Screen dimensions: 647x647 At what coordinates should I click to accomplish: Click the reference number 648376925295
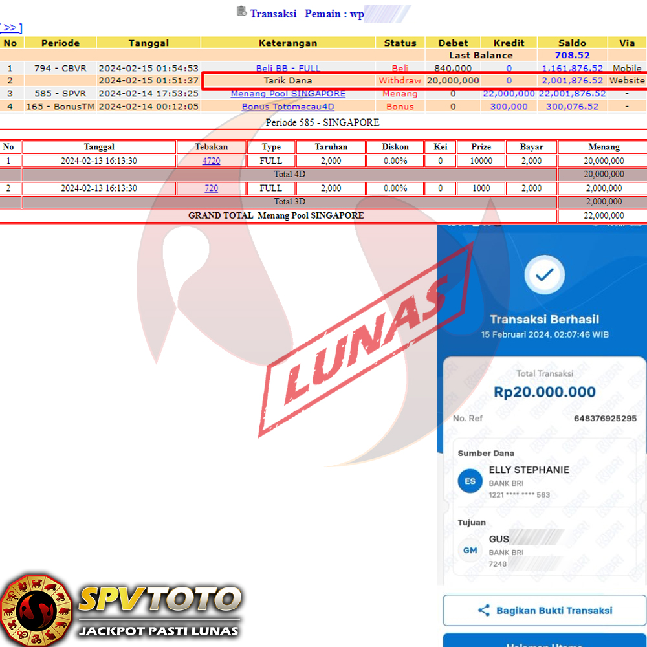click(x=605, y=419)
